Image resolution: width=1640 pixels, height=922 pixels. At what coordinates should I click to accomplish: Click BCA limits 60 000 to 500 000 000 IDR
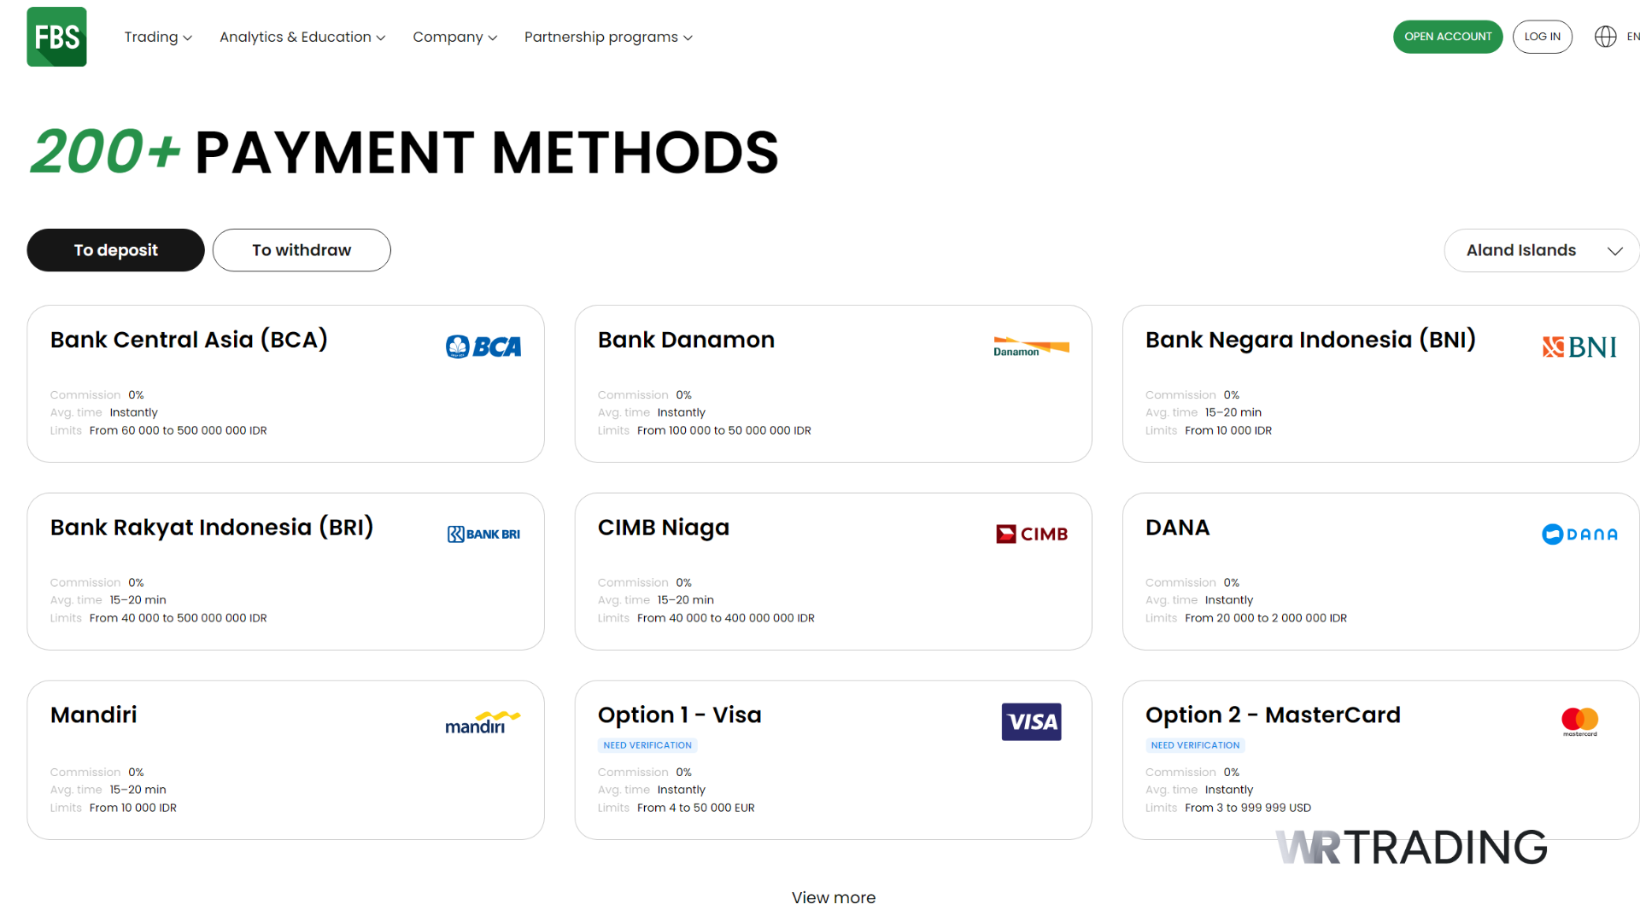(x=178, y=430)
